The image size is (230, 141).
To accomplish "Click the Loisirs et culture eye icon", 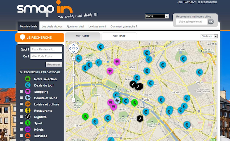I will (28, 104).
